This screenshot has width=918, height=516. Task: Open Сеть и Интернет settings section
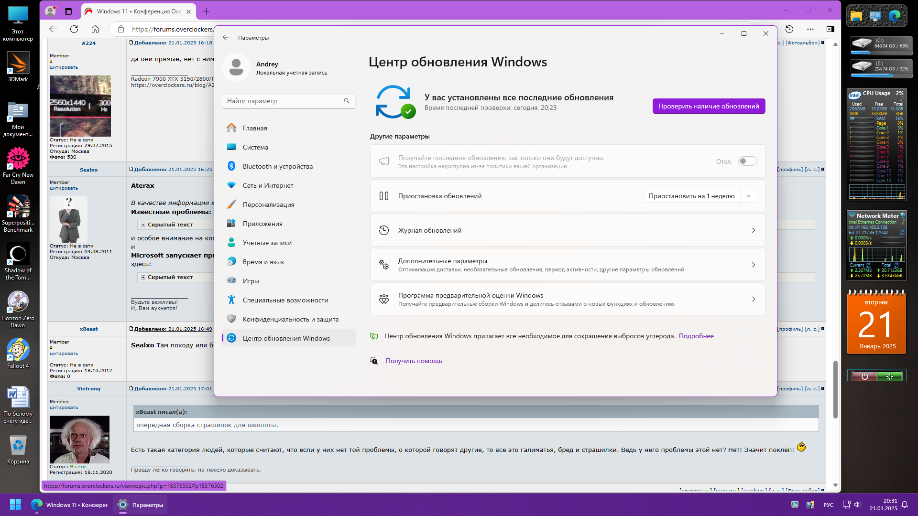click(x=268, y=185)
